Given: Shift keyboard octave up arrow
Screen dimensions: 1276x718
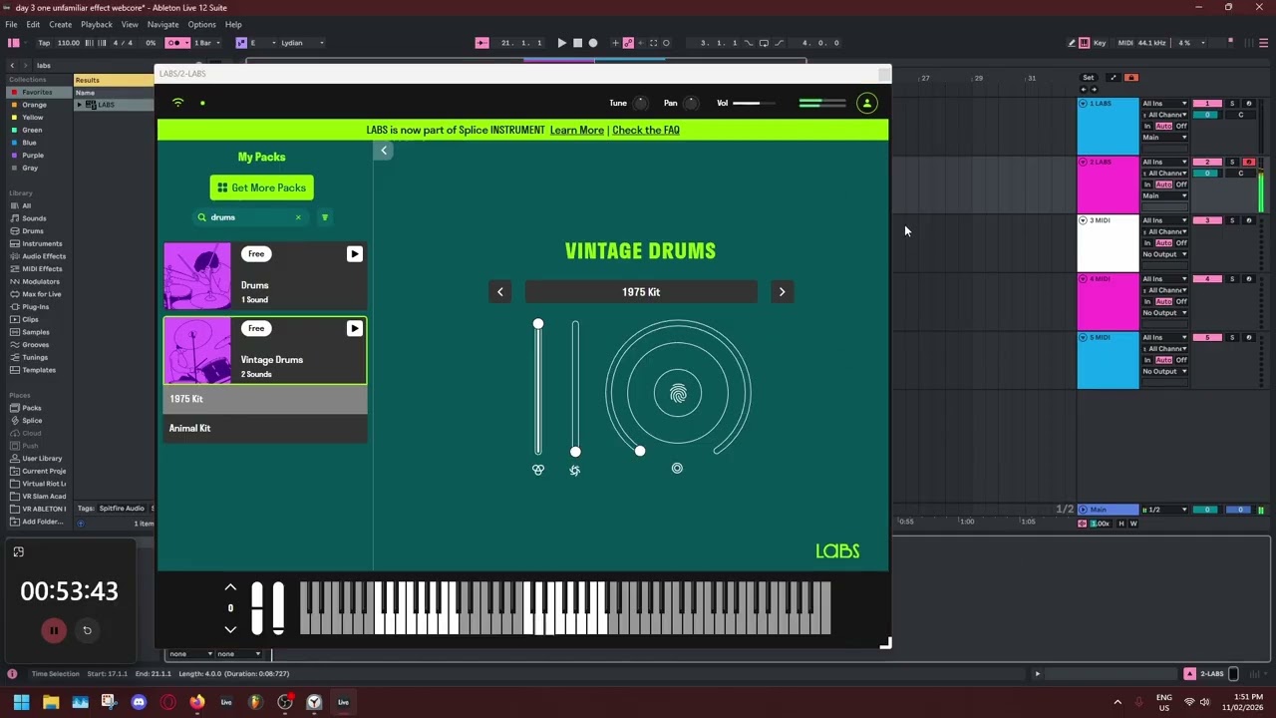Looking at the screenshot, I should click(x=230, y=587).
